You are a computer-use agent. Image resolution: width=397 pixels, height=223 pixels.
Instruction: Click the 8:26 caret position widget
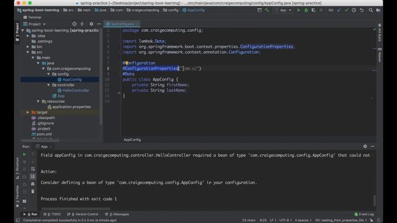point(263,221)
